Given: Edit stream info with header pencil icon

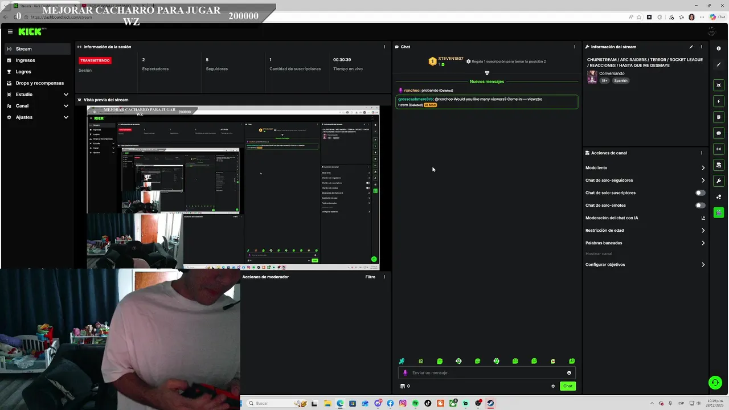Looking at the screenshot, I should tap(691, 47).
